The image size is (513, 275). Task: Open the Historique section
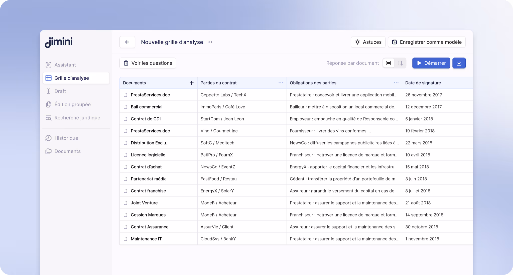coord(66,138)
